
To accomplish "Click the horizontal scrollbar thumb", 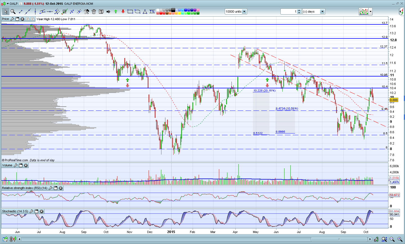I will (x=339, y=239).
